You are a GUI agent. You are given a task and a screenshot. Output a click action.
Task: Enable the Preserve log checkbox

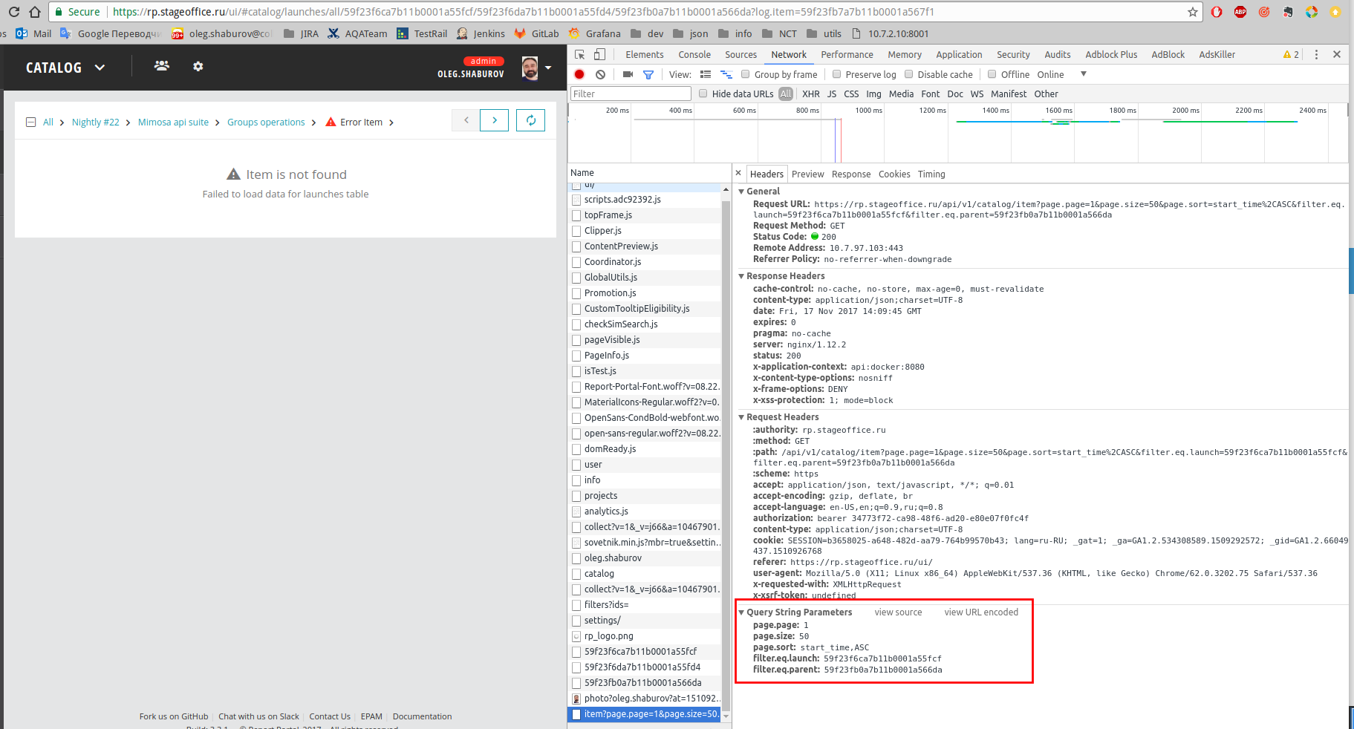(x=837, y=74)
